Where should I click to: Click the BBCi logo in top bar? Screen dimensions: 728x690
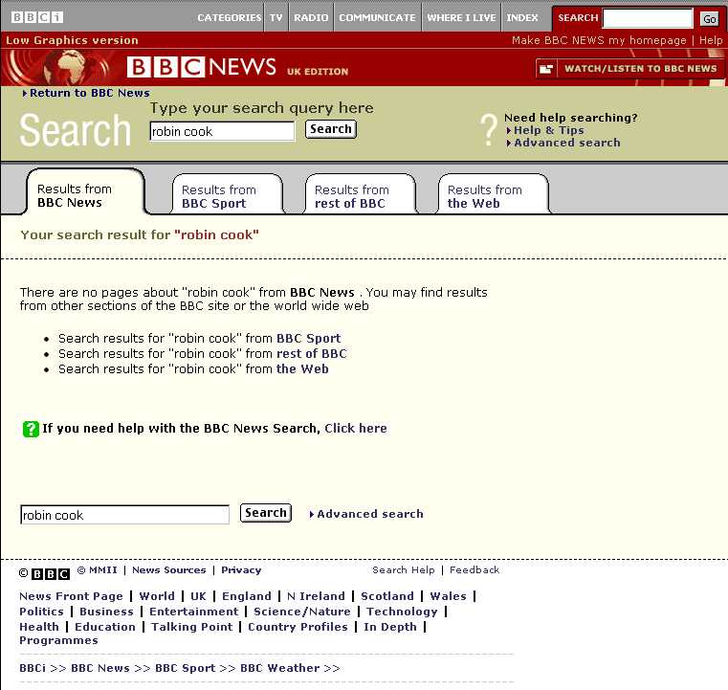37,17
